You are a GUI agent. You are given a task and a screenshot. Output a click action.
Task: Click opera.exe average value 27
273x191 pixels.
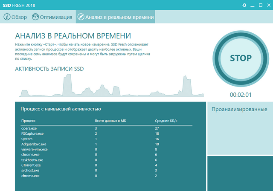coord(157,128)
